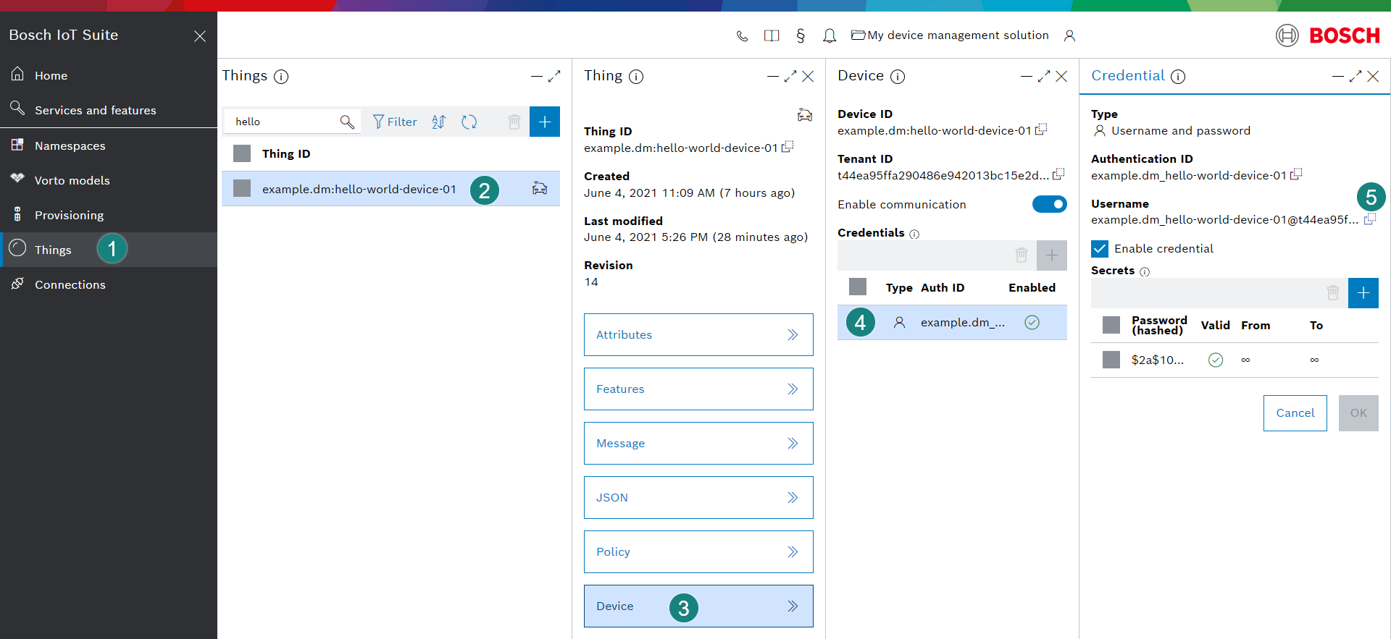Select all secrets via Password header checkbox
1391x639 pixels.
[1111, 325]
